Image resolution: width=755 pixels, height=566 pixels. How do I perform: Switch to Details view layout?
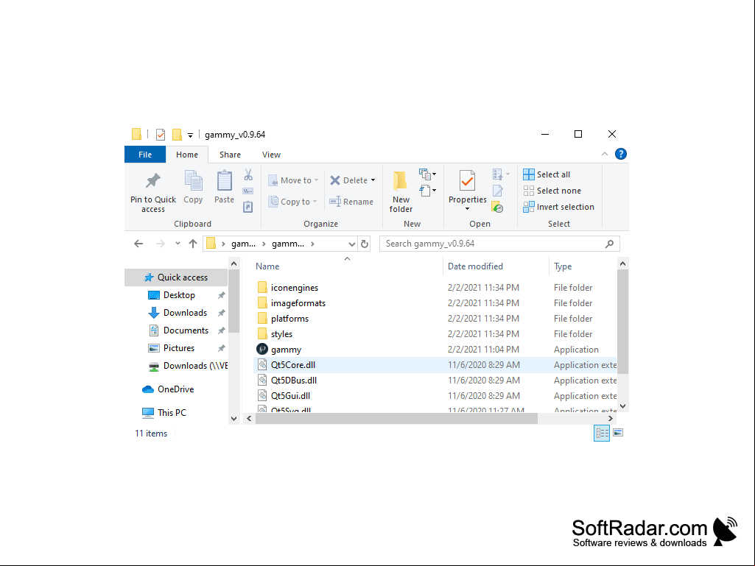602,433
